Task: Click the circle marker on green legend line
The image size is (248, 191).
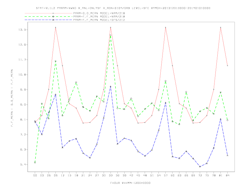Action: pyautogui.click(x=53, y=17)
